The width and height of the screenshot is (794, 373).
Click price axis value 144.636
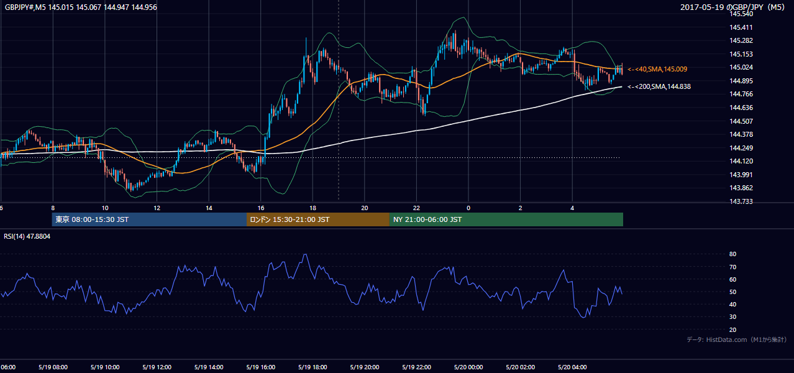[x=742, y=108]
